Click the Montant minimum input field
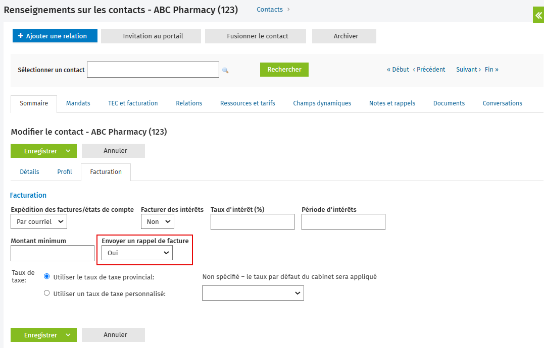544x348 pixels. click(53, 253)
